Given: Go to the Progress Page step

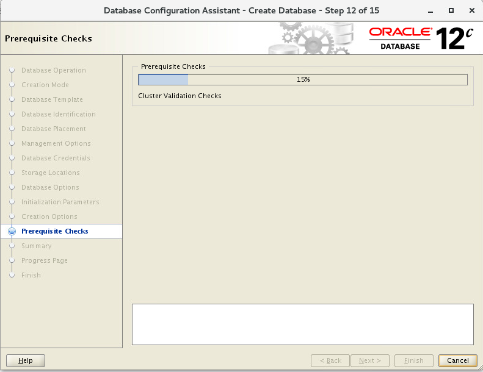Looking at the screenshot, I should pyautogui.click(x=45, y=260).
